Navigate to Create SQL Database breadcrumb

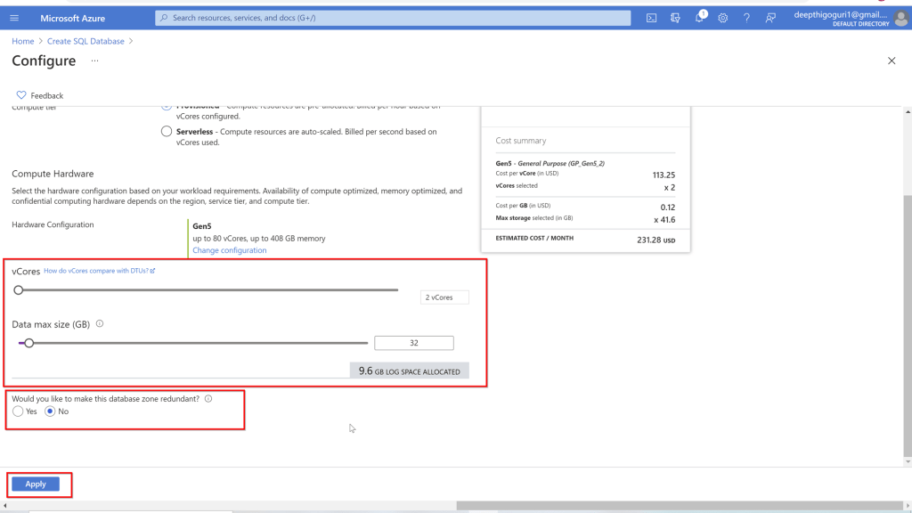tap(86, 41)
